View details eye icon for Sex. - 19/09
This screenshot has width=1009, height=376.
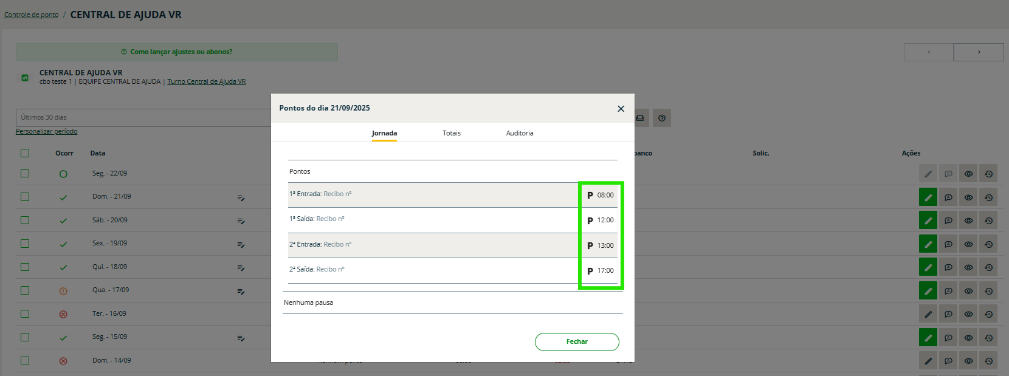click(x=968, y=244)
